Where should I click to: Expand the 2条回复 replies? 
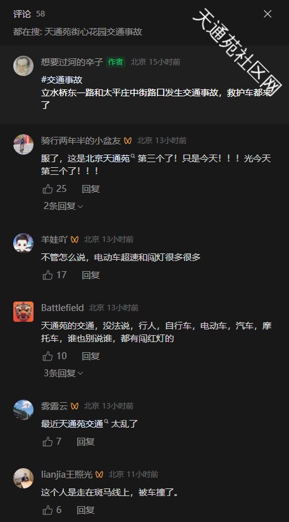[x=63, y=206]
